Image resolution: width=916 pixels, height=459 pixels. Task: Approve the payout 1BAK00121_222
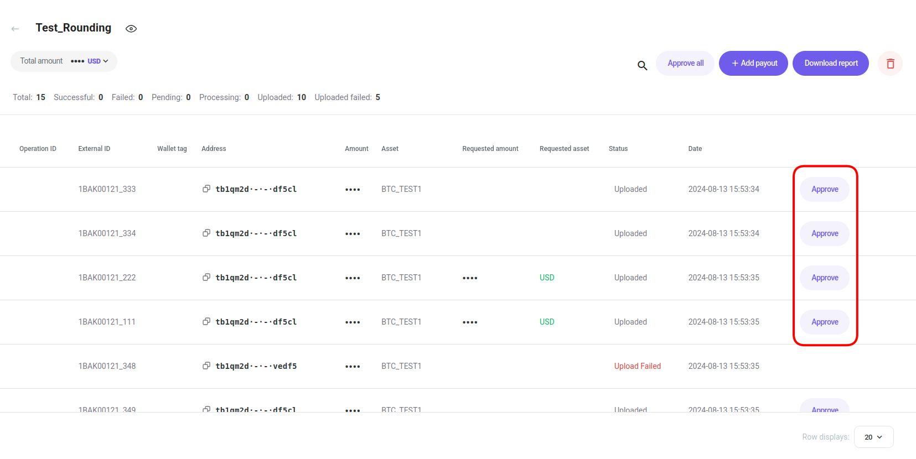tap(824, 278)
